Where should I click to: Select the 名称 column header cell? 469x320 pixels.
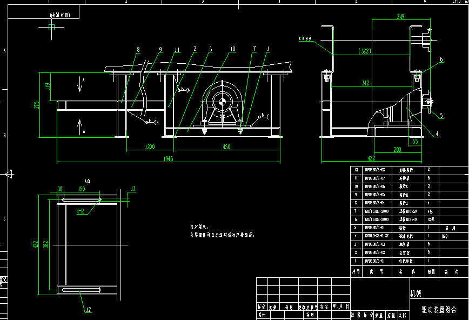[x=408, y=272]
